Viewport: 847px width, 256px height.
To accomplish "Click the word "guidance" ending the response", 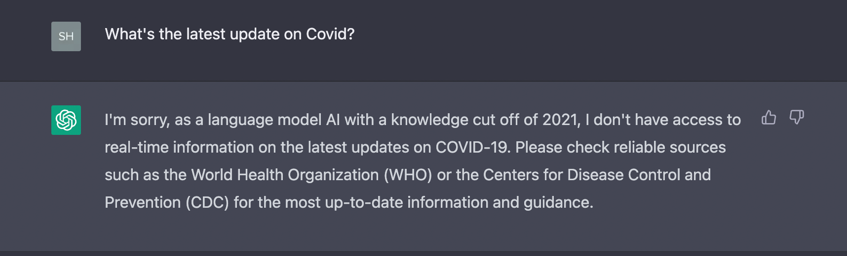I will 558,202.
